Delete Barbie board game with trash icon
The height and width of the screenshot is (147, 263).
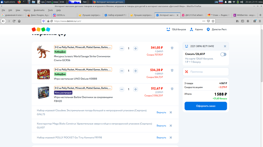(x=172, y=89)
